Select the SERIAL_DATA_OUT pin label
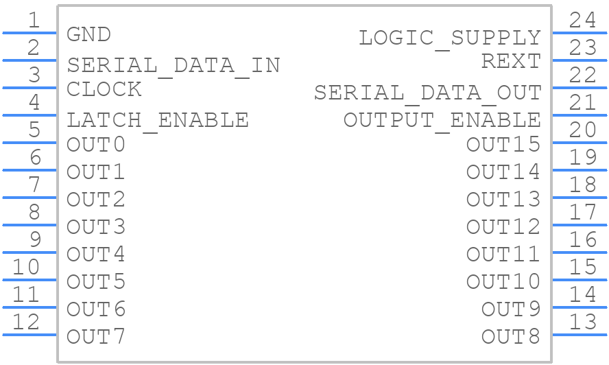 (x=428, y=93)
